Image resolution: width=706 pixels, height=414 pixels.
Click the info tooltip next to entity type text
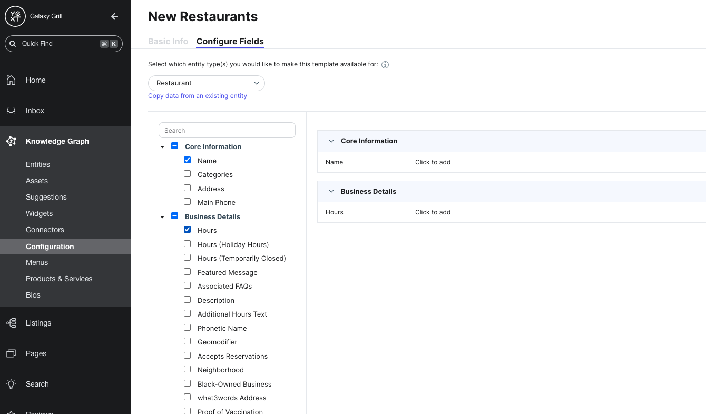coord(385,64)
